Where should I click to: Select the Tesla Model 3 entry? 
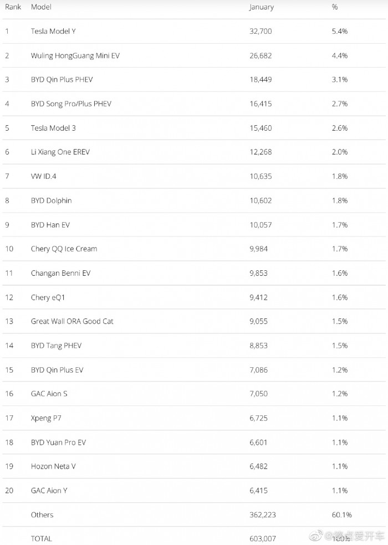[x=53, y=128]
